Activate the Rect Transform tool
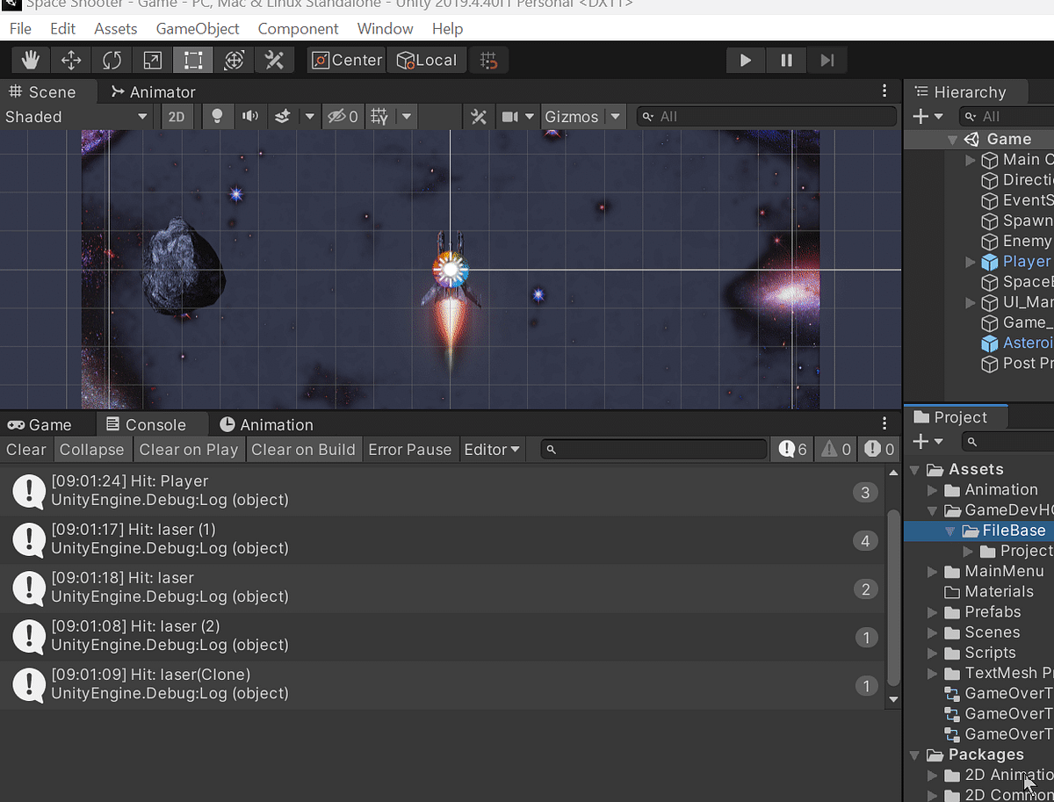The width and height of the screenshot is (1054, 802). 192,60
